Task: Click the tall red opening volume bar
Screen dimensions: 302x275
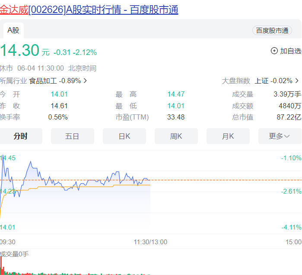Action: tap(1, 265)
